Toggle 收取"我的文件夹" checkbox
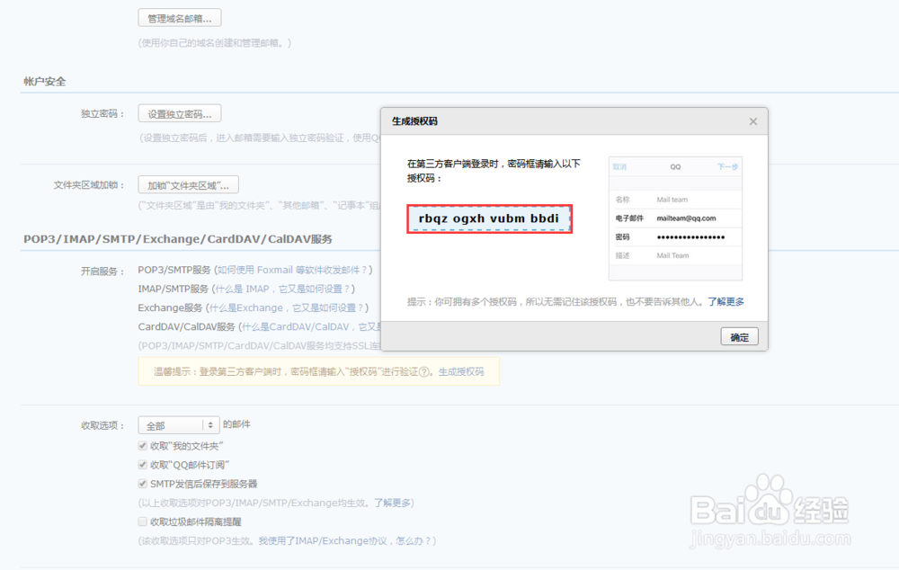The image size is (899, 570). tap(142, 446)
